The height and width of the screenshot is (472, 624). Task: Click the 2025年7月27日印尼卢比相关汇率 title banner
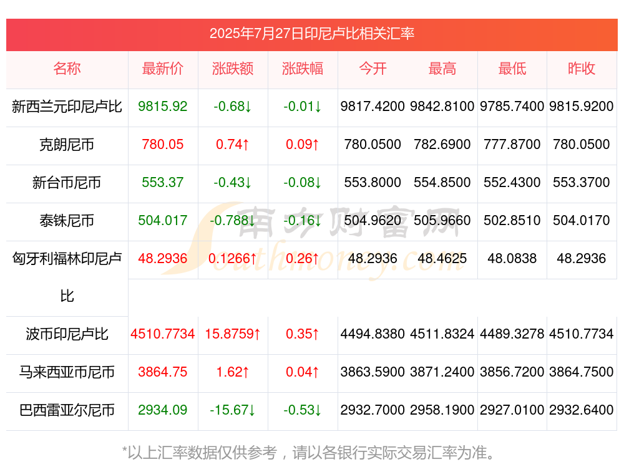tap(311, 34)
